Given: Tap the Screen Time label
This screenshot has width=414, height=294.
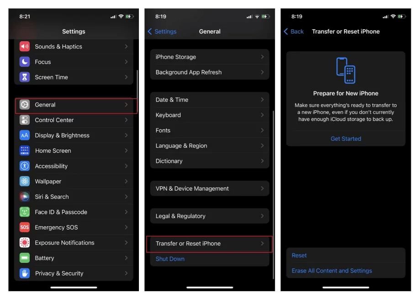Looking at the screenshot, I should click(52, 77).
